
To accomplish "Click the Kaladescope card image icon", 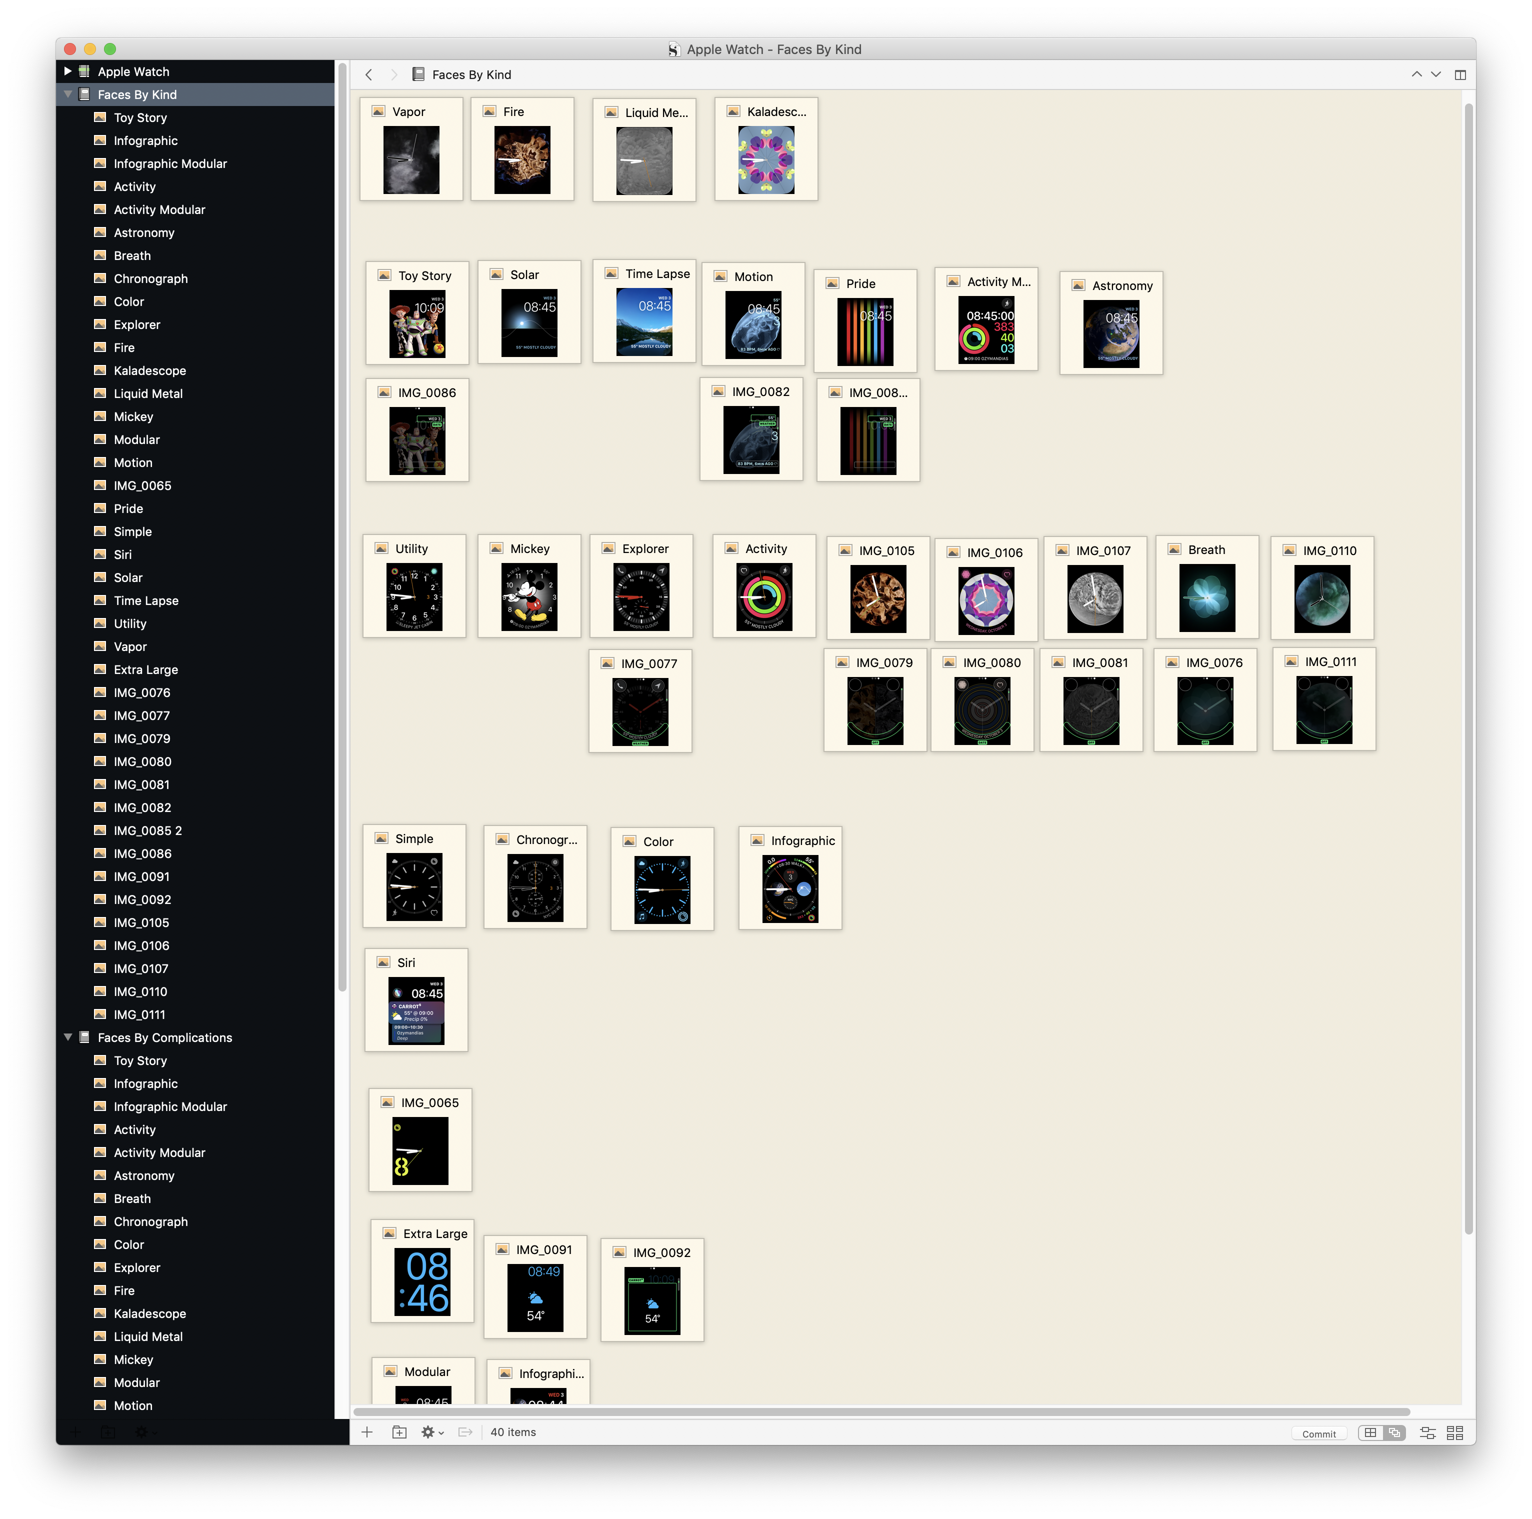I will pyautogui.click(x=733, y=112).
